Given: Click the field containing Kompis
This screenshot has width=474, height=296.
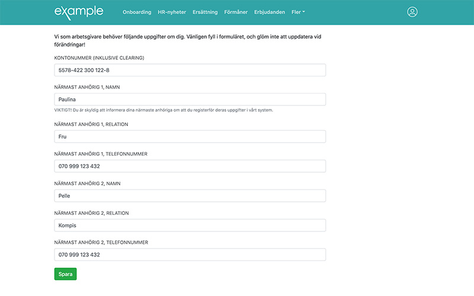Looking at the screenshot, I should [x=190, y=226].
